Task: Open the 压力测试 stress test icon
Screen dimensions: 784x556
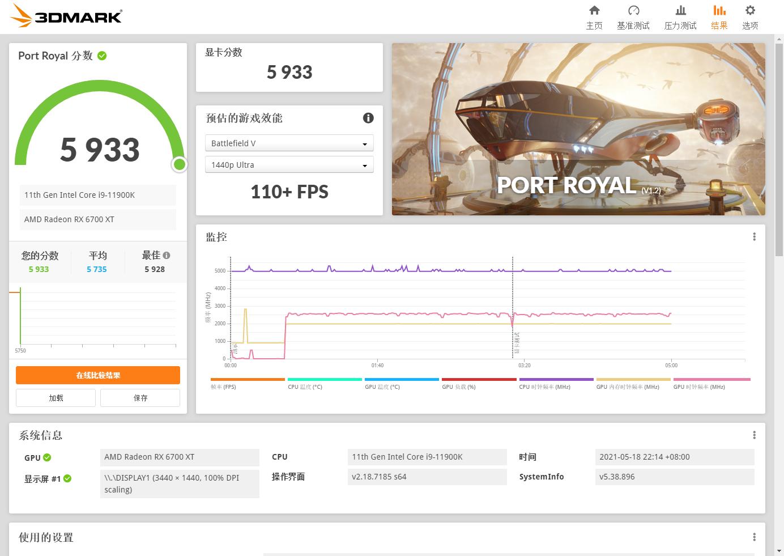Action: 680,16
